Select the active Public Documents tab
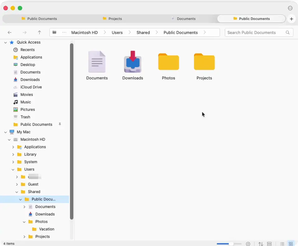Image resolution: width=298 pixels, height=246 pixels. pyautogui.click(x=251, y=19)
